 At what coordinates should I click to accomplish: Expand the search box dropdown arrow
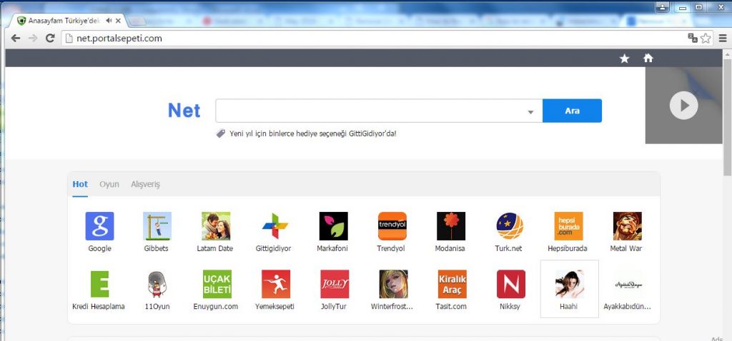click(x=530, y=112)
